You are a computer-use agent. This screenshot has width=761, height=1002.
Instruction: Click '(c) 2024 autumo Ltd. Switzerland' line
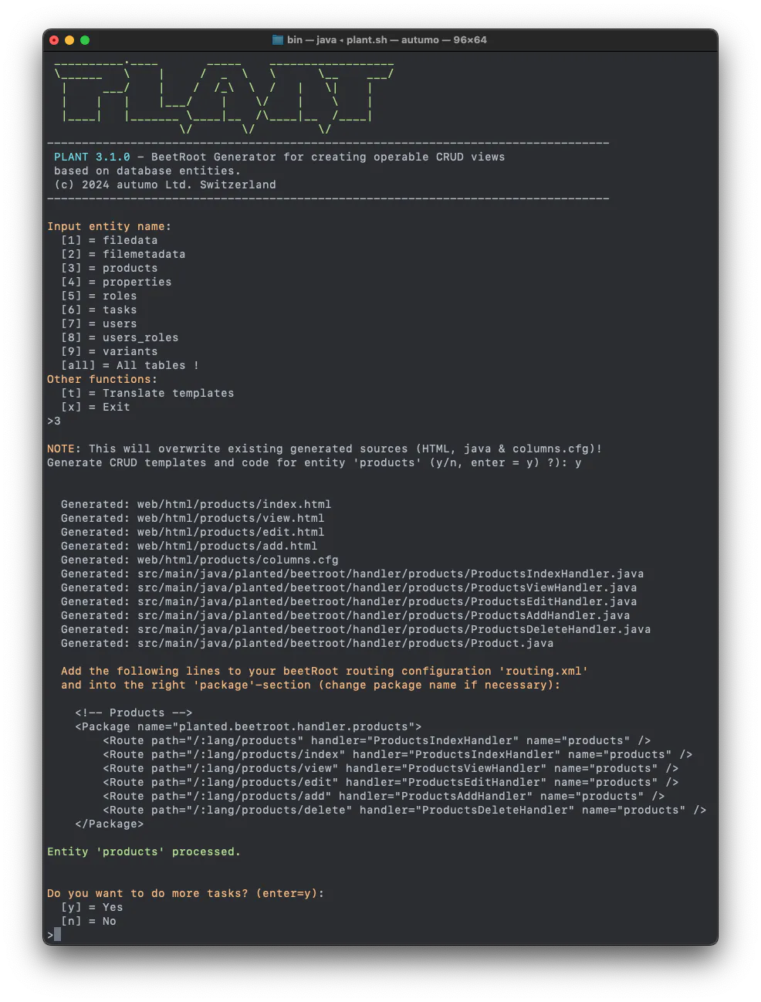tap(164, 184)
